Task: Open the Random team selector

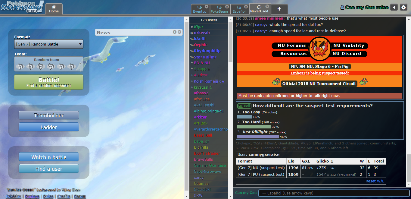Action: [x=49, y=64]
